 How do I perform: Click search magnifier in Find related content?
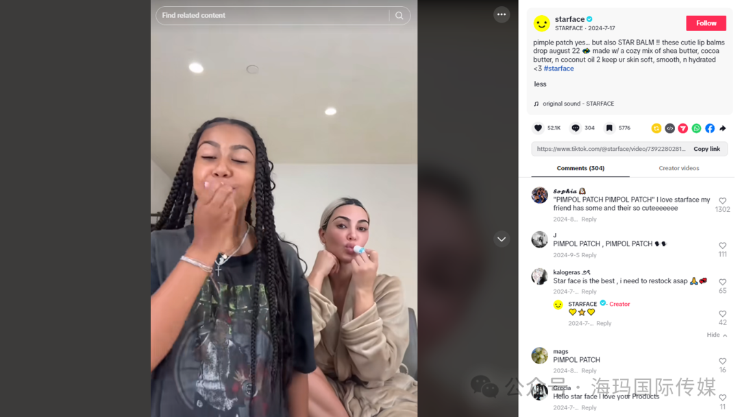[x=399, y=16]
